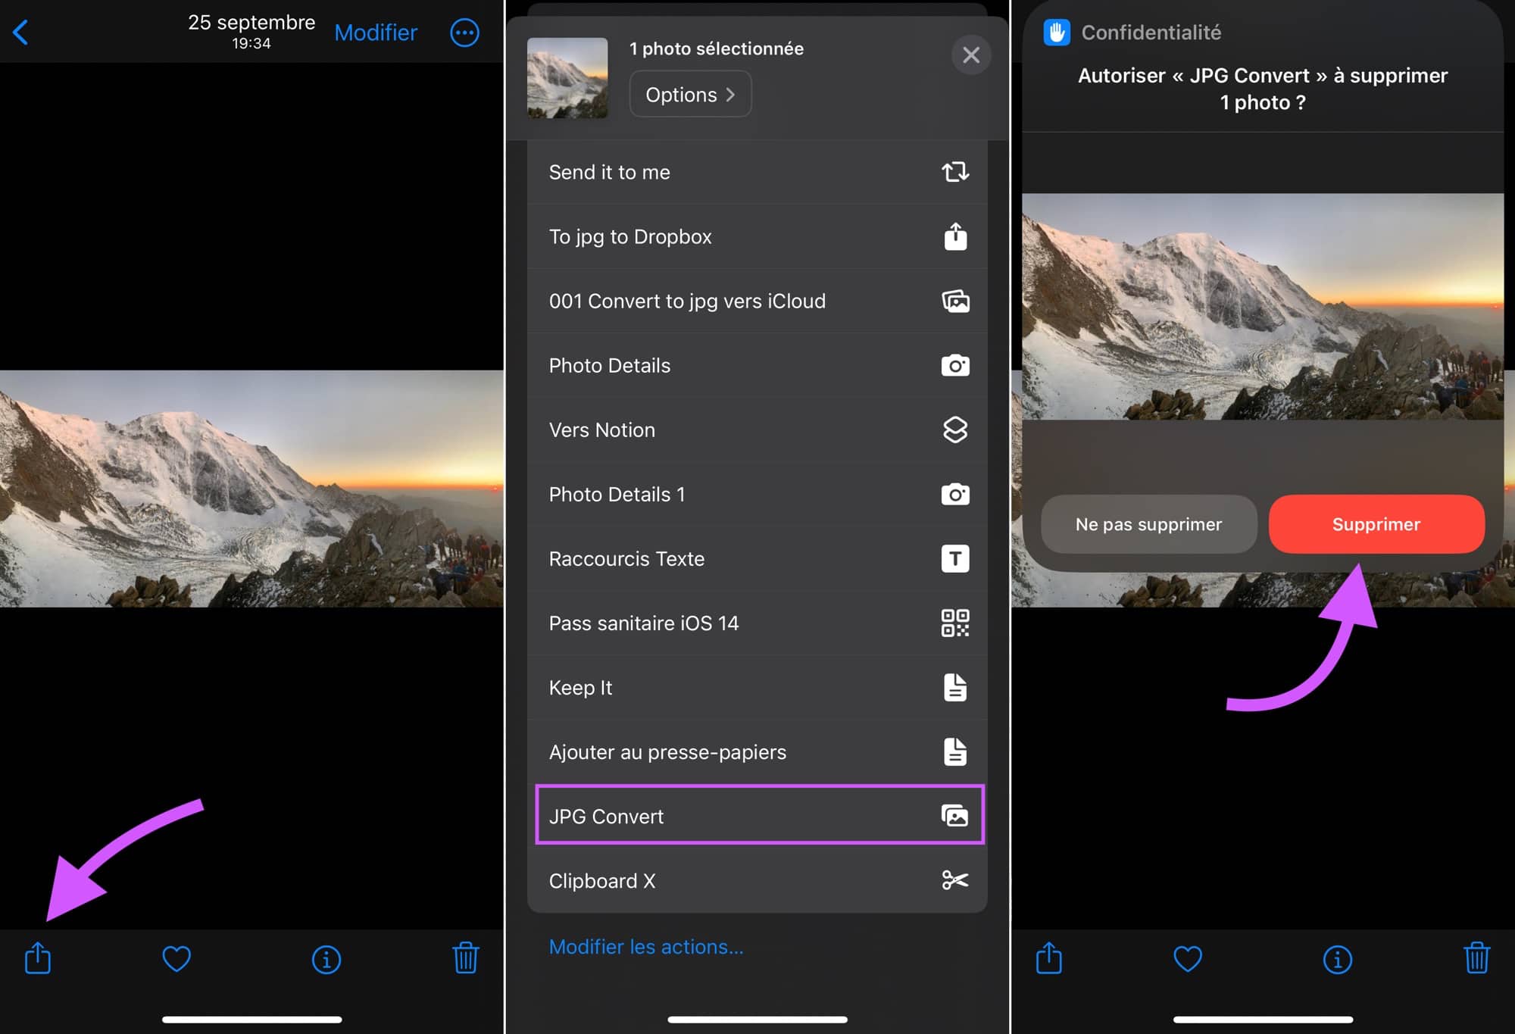Tap the photo preview in the privacy dialog
The width and height of the screenshot is (1515, 1034).
pyautogui.click(x=1263, y=306)
